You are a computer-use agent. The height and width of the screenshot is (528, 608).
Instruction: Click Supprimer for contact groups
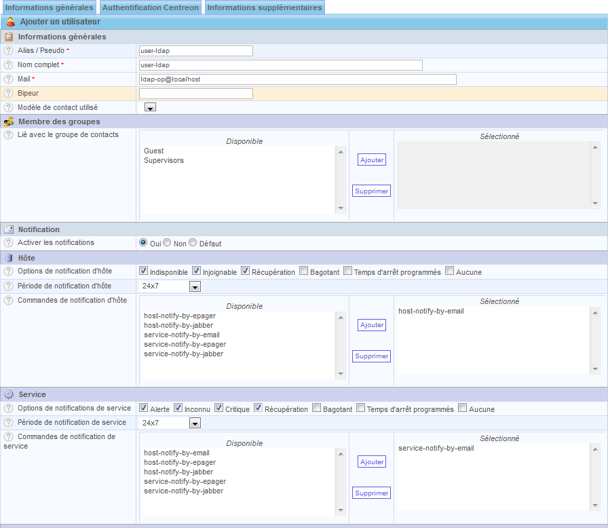point(371,191)
